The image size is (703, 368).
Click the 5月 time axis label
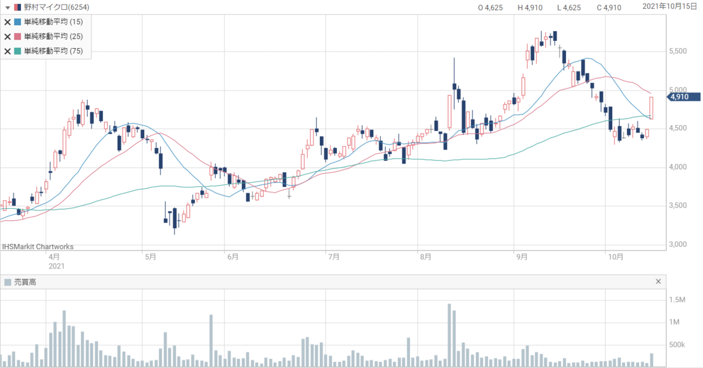point(149,256)
